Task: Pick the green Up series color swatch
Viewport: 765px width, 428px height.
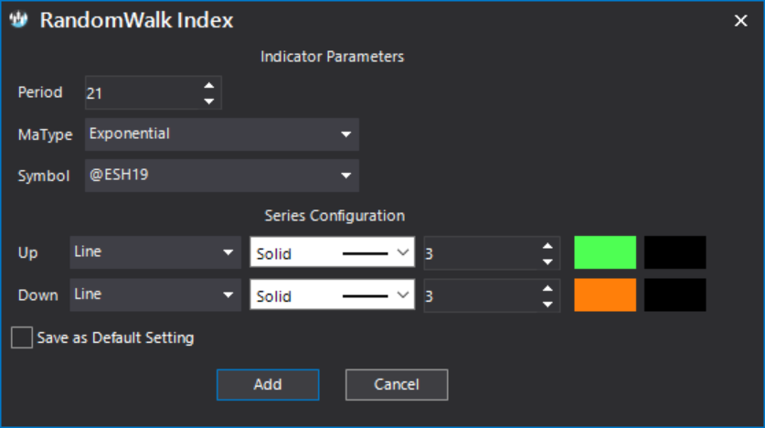Action: [605, 252]
